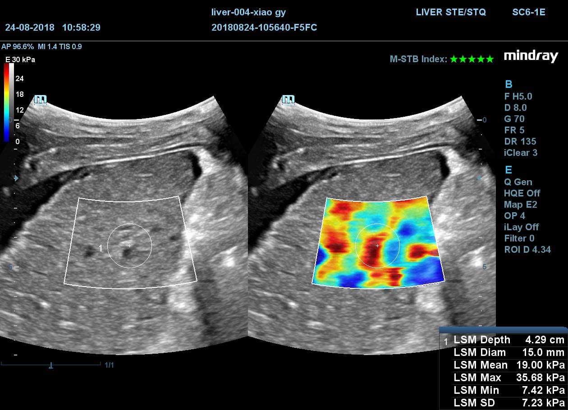Click the left image probe orientation marker

coord(41,100)
